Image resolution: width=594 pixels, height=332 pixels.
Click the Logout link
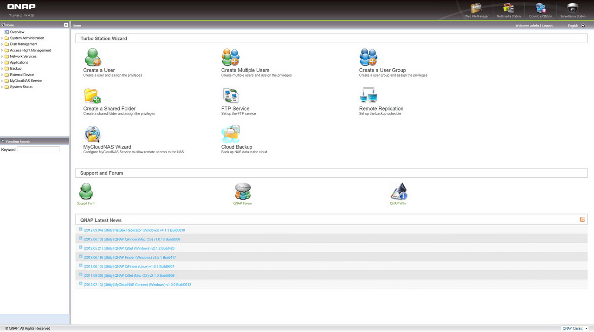[547, 26]
